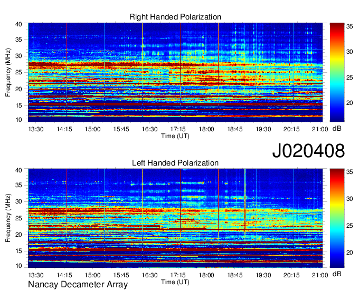Click the bottom plot's "Time (UT)" axis label
Viewport: 359px width, 291px height.
(x=175, y=283)
